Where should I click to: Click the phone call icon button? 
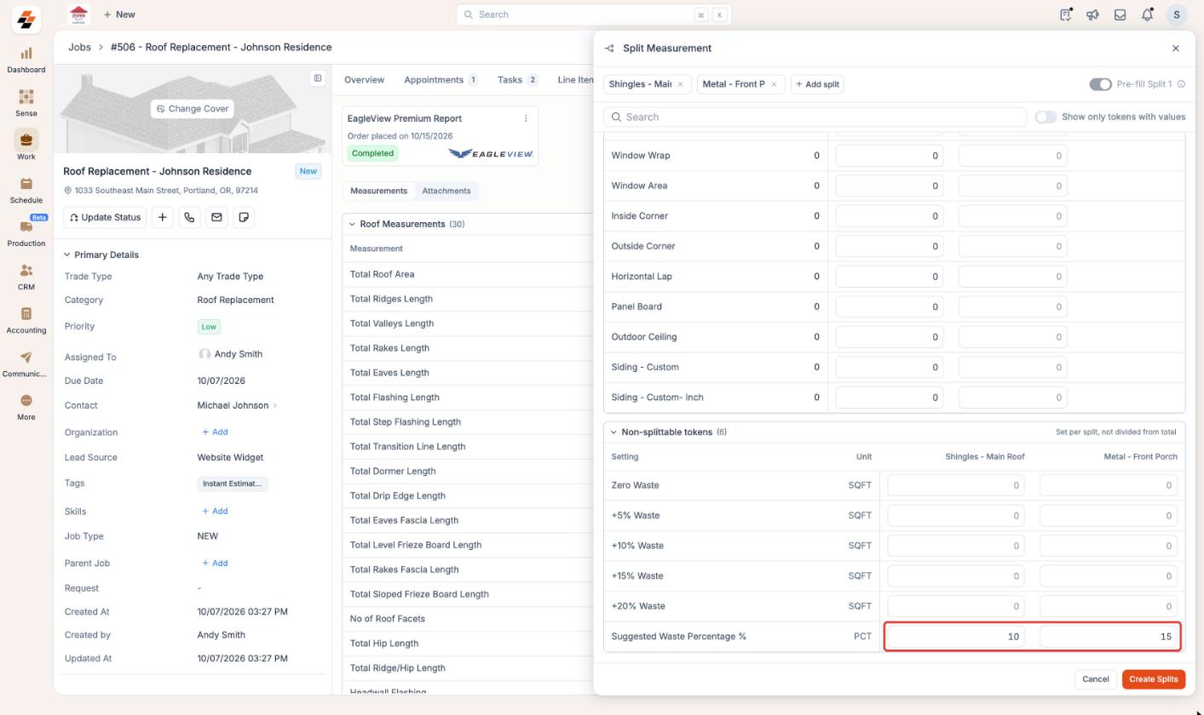point(189,217)
